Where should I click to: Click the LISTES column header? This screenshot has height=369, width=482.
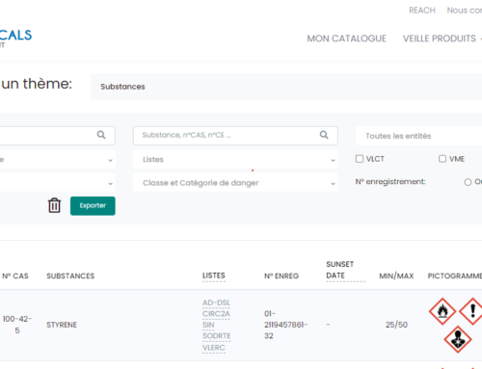tap(214, 276)
